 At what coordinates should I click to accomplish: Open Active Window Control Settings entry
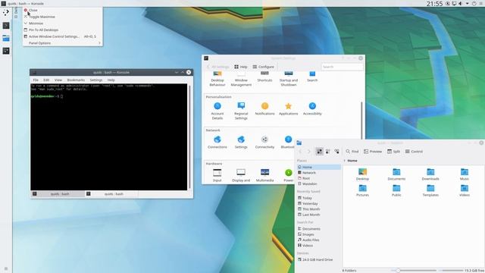(62, 36)
